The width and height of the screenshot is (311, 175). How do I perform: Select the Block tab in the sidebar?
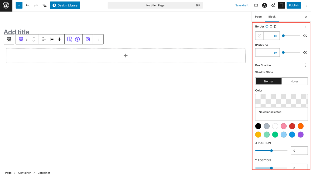(272, 17)
